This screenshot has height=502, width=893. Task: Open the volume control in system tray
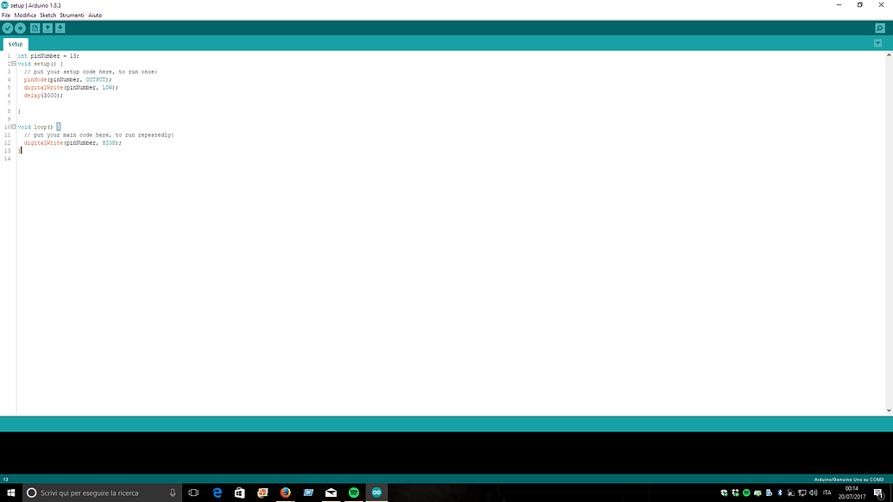pos(814,492)
